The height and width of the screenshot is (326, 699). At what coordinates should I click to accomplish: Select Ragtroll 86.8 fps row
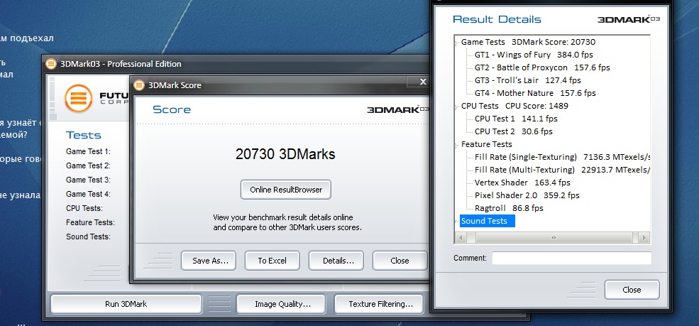click(509, 208)
